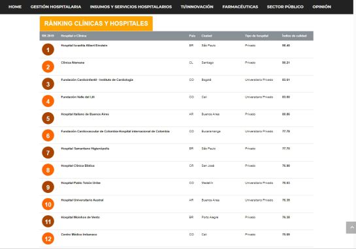The height and width of the screenshot is (249, 356).
Task: Click the Ranking Clínicas y Hospitales banner
Action: click(x=96, y=23)
